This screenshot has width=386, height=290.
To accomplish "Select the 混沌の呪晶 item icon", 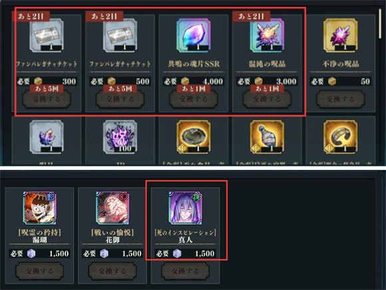I will [267, 35].
